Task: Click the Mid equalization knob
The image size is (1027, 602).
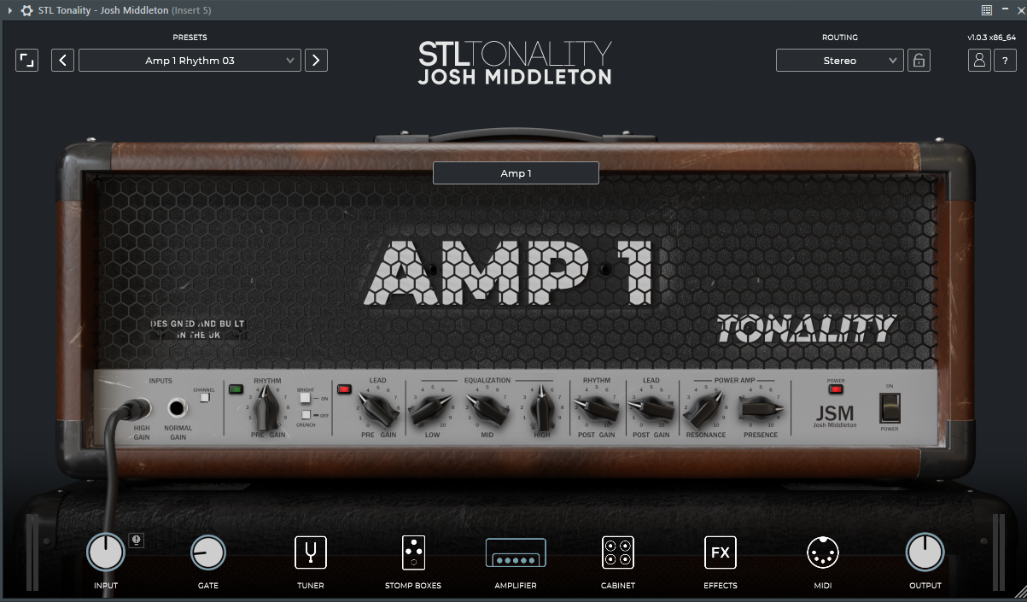Action: tap(487, 411)
